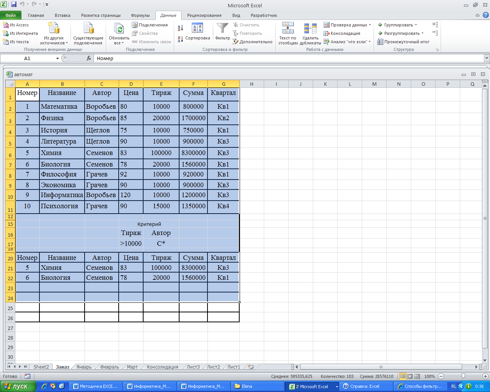Image resolution: width=490 pixels, height=392 pixels.
Task: Sort ascending A to Z icon
Action: 180,28
